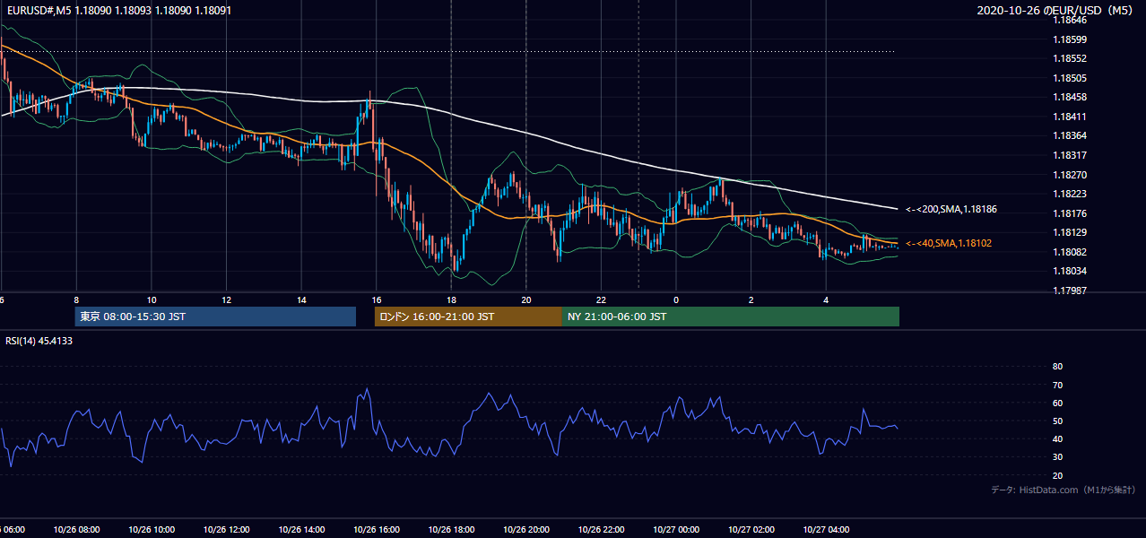This screenshot has width=1146, height=538.
Task: Click the 10/26 12:00 date axis label
Action: click(x=226, y=530)
